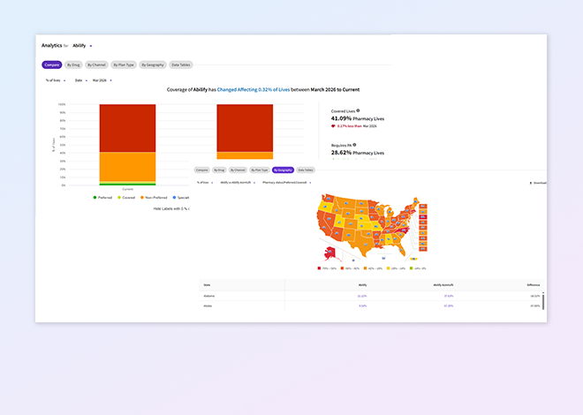Sort by the Difference column header
This screenshot has width=583, height=415.
click(534, 285)
